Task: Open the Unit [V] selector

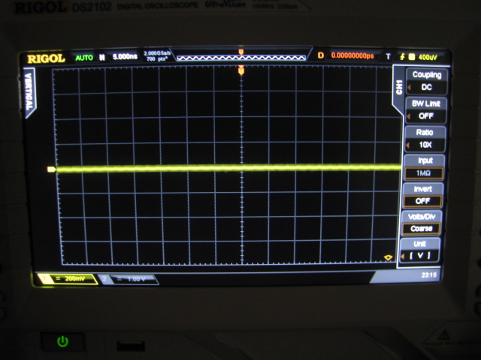Action: coord(420,250)
